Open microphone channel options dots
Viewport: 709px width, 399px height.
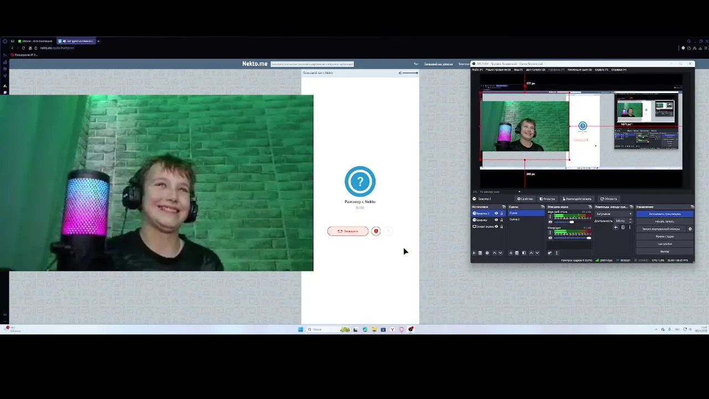tap(551, 232)
